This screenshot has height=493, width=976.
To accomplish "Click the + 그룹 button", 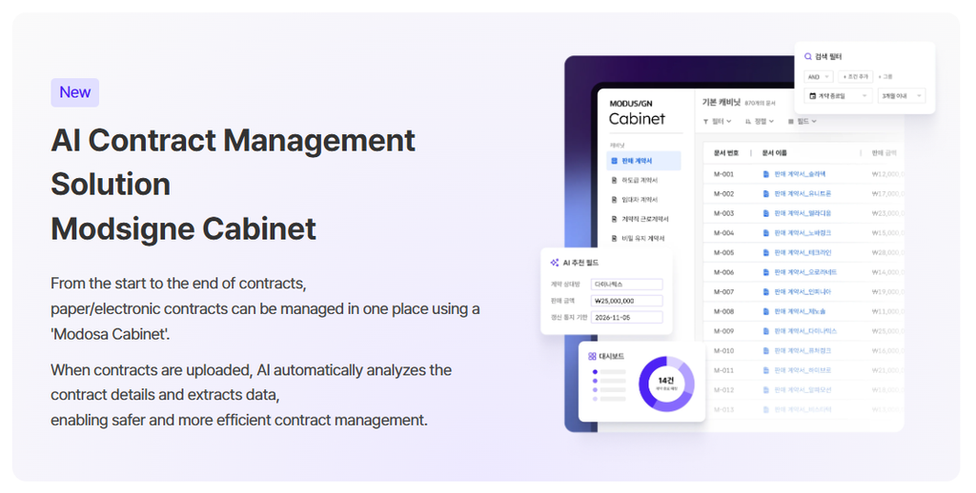I will click(x=885, y=76).
